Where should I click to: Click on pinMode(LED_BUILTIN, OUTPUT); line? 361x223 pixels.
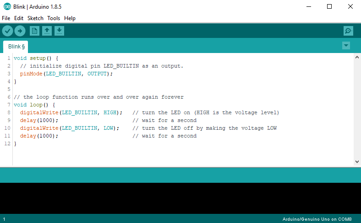[x=66, y=74]
